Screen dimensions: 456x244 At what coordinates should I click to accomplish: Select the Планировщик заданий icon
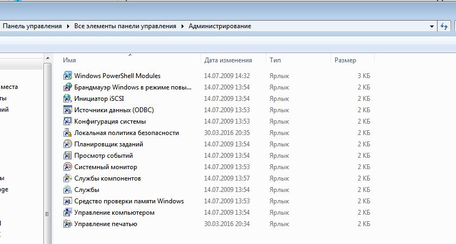(x=67, y=144)
